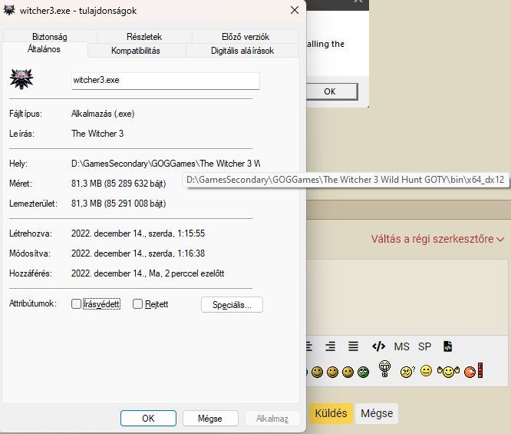Click the Lemezterület value 85 291 008 bájt
511x434 pixels.
pyautogui.click(x=119, y=204)
